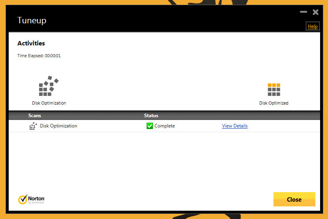Click the Tuneup window title
The height and width of the screenshot is (219, 328).
click(x=32, y=21)
